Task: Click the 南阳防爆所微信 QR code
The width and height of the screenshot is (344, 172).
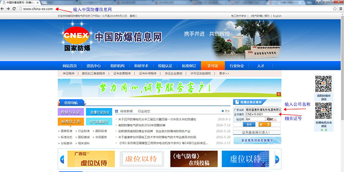Action: point(324,84)
